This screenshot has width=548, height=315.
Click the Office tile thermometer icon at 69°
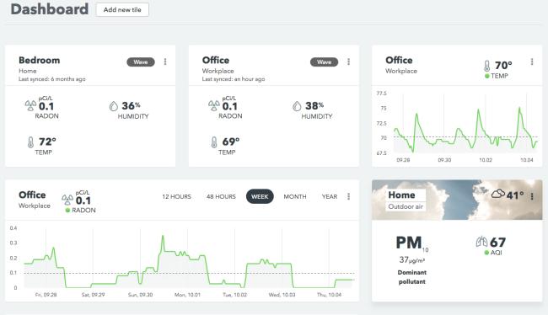[214, 142]
